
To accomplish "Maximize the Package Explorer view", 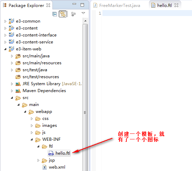I will [82, 5].
